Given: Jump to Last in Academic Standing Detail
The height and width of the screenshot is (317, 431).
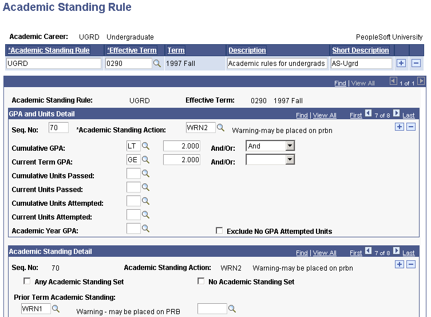Looking at the screenshot, I should click(409, 253).
